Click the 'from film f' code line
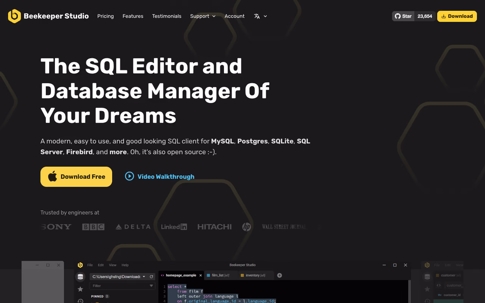 pyautogui.click(x=190, y=292)
